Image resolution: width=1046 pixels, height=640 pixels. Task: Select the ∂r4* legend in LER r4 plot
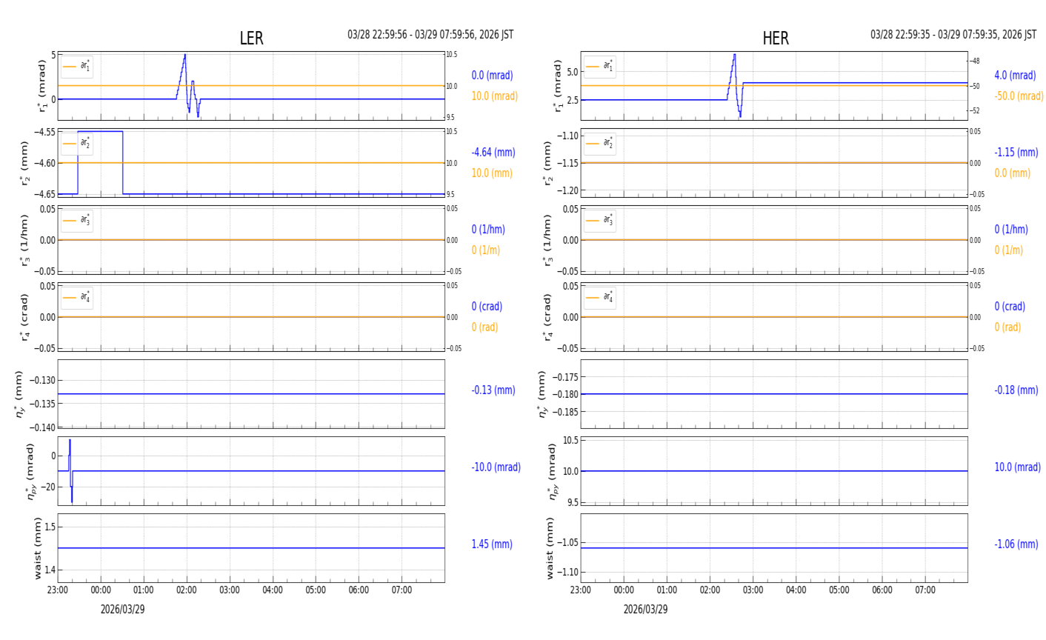coord(77,298)
